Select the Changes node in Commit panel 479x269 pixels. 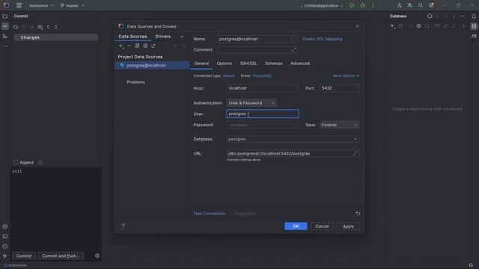55,37
